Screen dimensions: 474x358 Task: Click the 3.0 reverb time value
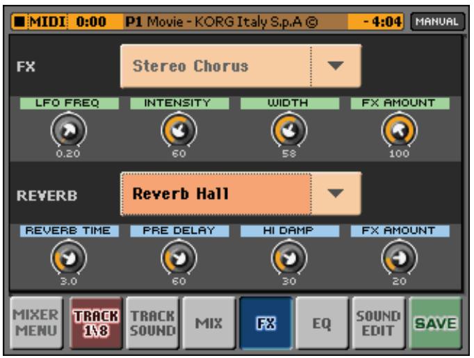coord(69,282)
